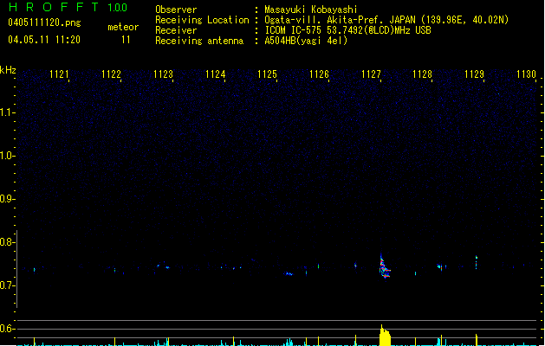Select antenna value A504HB(yagi 4el)
Screen dimensions: 545x346
click(x=306, y=41)
